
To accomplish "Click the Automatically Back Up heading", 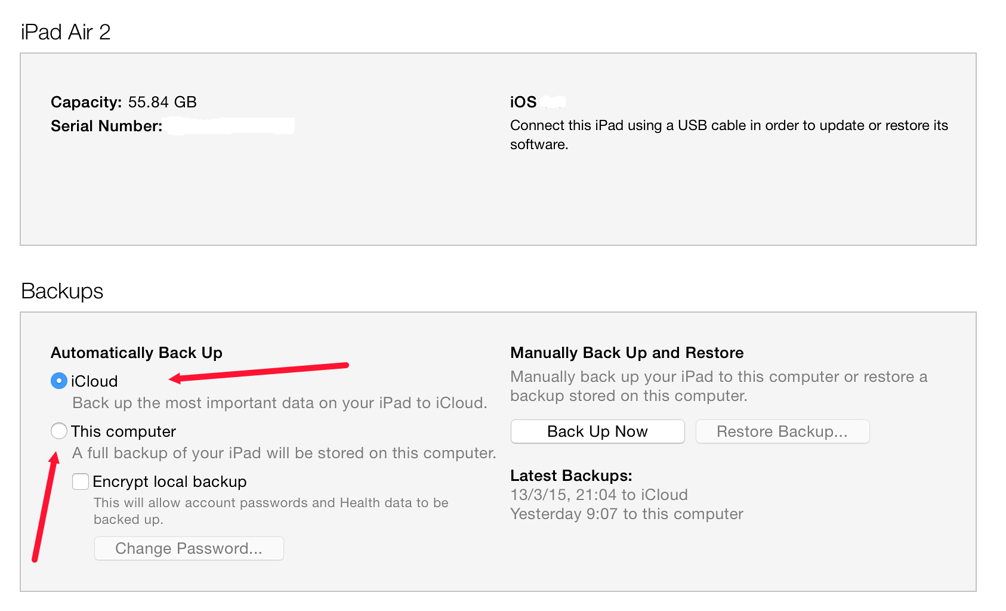I will (x=137, y=353).
